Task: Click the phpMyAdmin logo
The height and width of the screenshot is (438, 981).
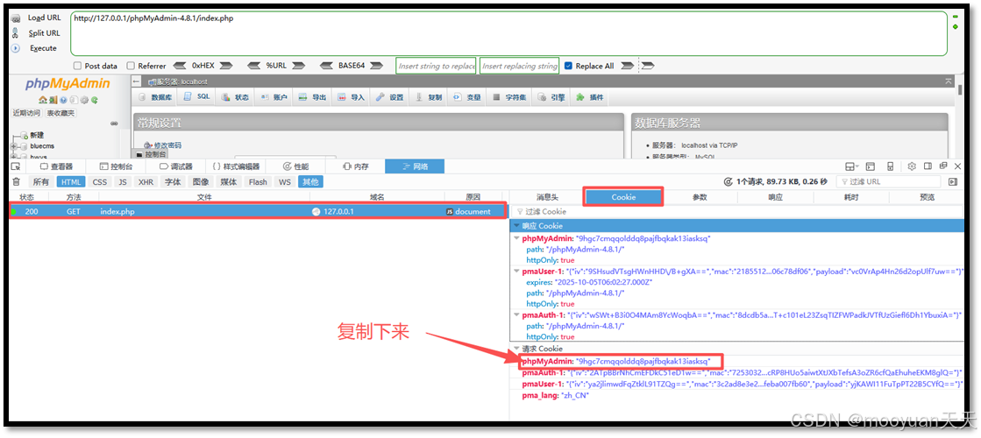Action: pos(68,84)
